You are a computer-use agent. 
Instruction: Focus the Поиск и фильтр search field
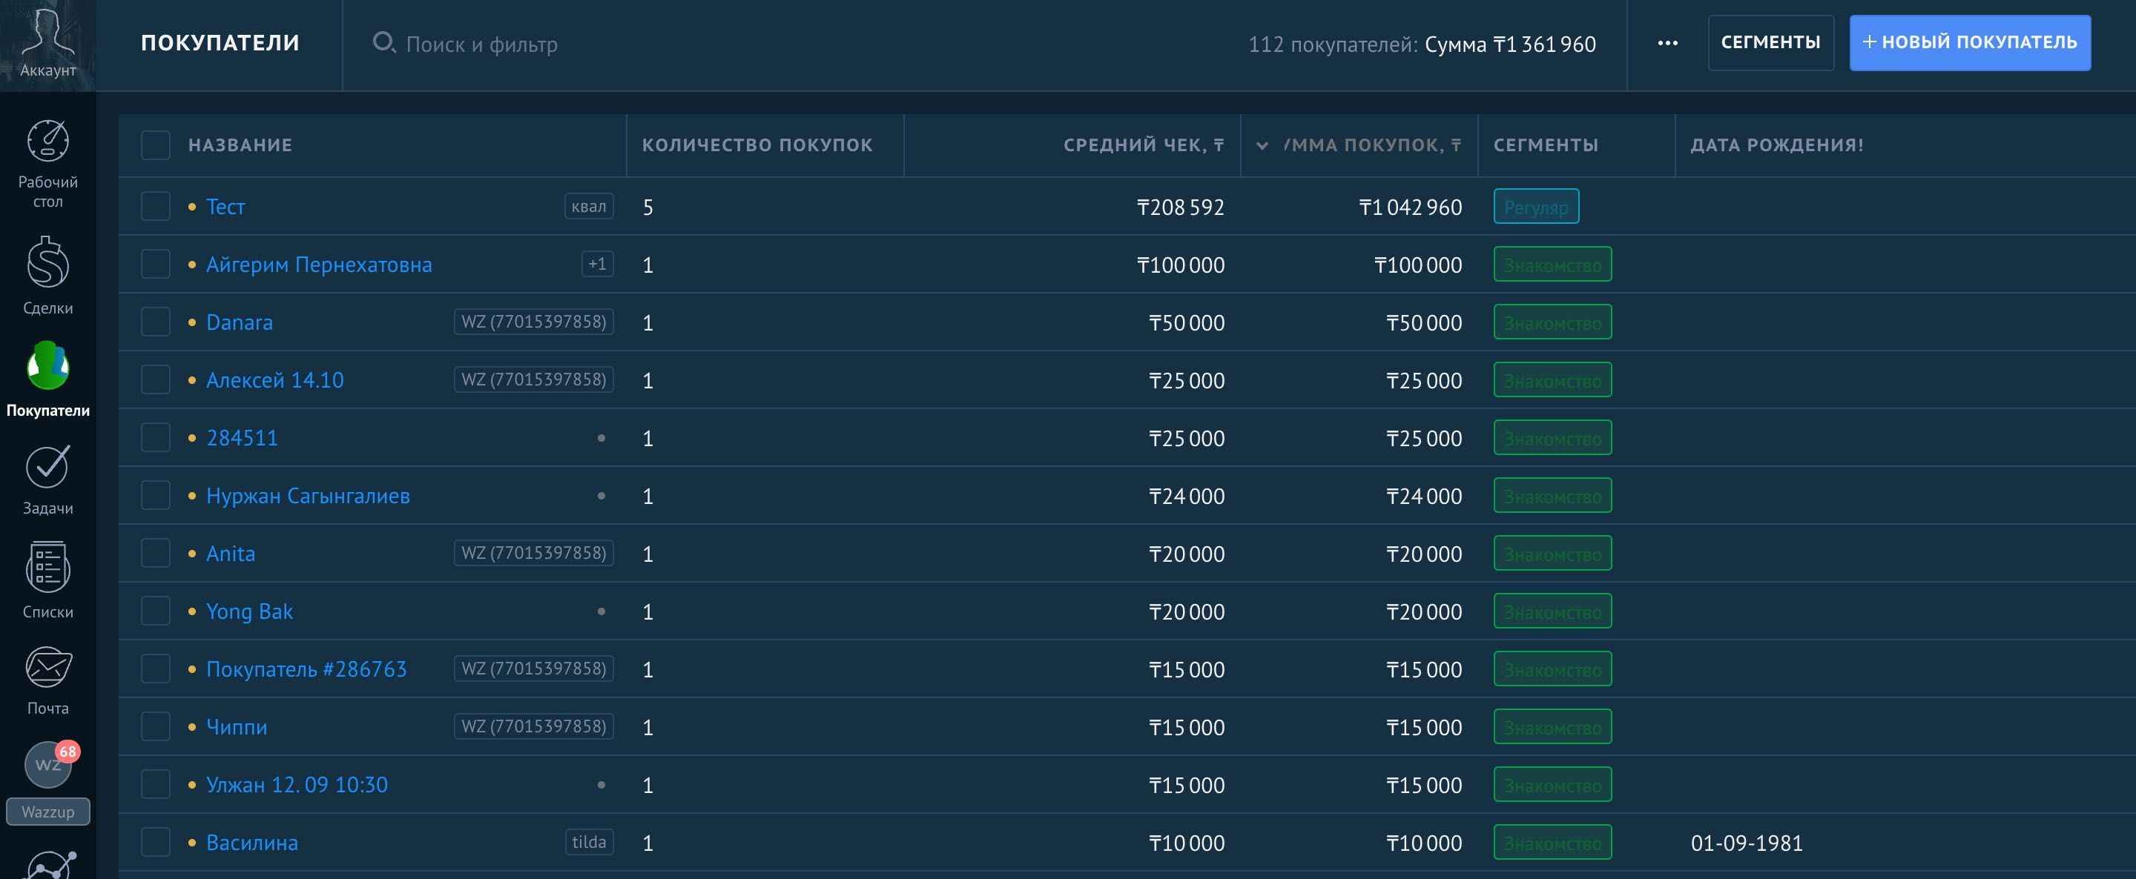tap(481, 44)
